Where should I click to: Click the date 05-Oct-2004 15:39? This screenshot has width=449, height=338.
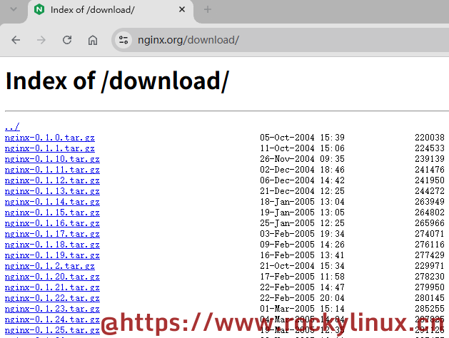pos(303,138)
